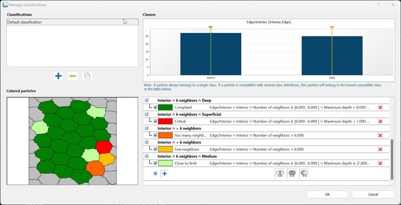Select the Compliant class name text
This screenshot has height=205, width=401.
coord(183,107)
